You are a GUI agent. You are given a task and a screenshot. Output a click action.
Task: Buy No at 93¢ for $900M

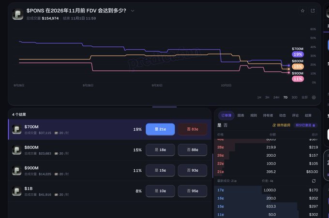tap(193, 170)
